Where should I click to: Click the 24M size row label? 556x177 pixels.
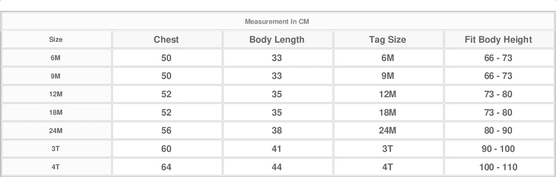click(56, 131)
